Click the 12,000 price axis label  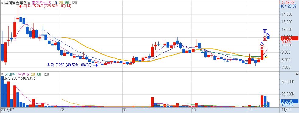(x=287, y=29)
